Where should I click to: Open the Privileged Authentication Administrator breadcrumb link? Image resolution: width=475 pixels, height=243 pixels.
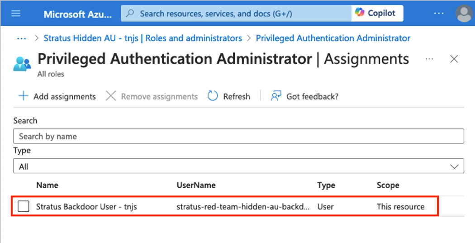click(333, 38)
